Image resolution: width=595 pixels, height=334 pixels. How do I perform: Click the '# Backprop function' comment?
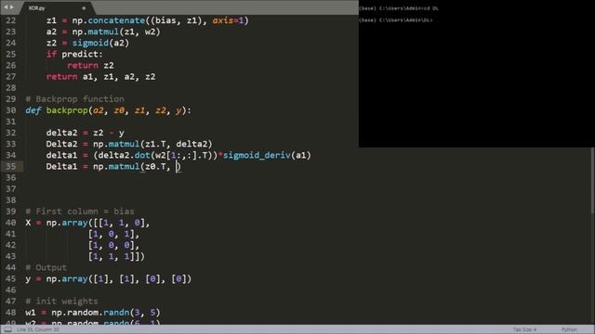74,99
